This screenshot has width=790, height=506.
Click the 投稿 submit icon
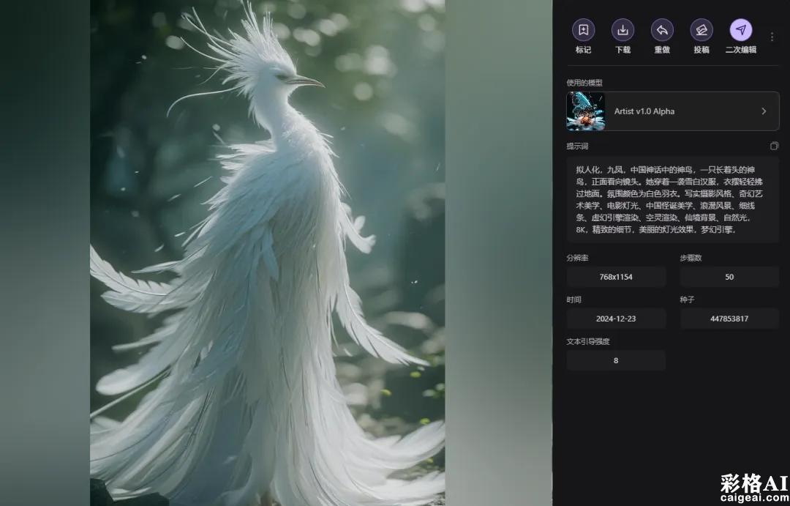pos(701,30)
